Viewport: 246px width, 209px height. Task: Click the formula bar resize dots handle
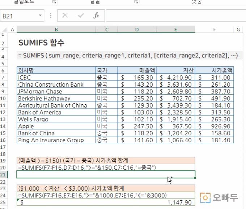click(x=51, y=16)
